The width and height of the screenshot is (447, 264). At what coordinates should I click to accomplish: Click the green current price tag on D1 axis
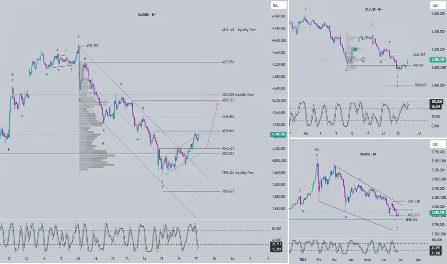pyautogui.click(x=437, y=213)
